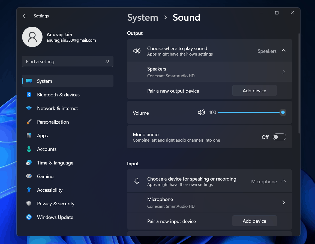Open Accessibility settings

pos(68,190)
